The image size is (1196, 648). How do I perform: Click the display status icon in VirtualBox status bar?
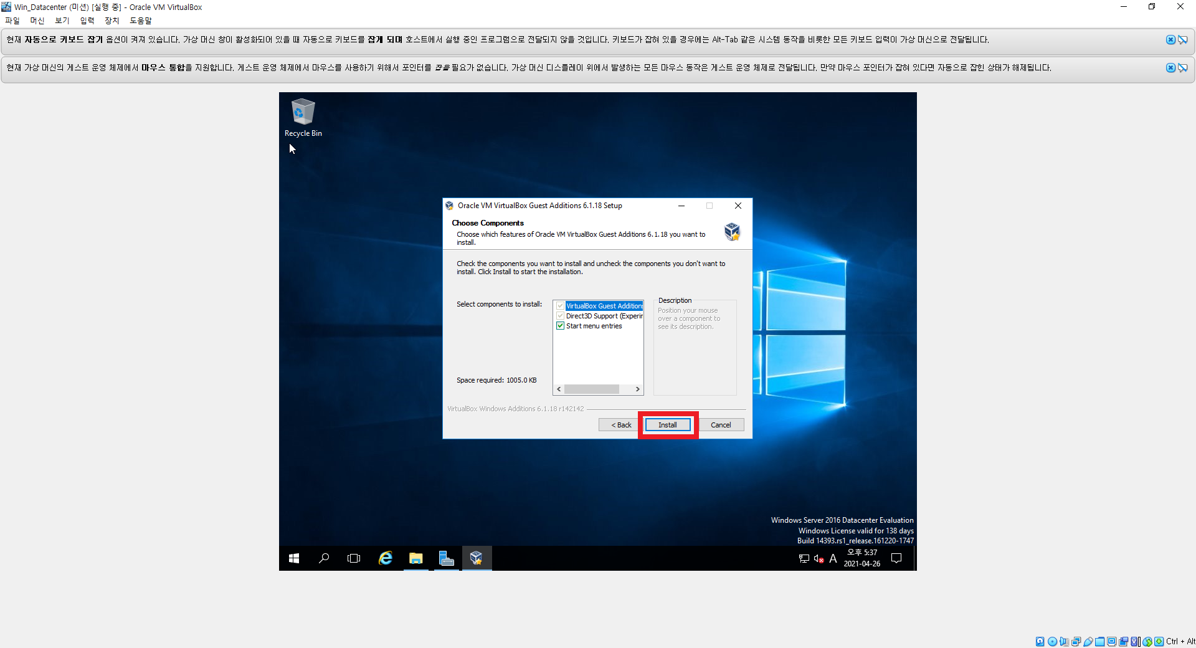click(1112, 641)
